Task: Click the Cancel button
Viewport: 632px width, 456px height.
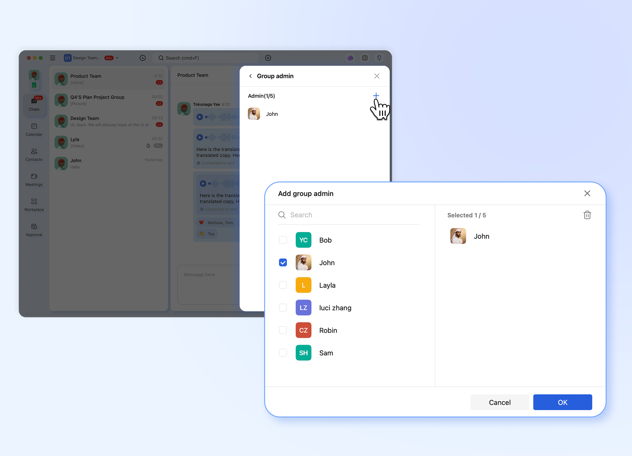Action: pos(499,402)
